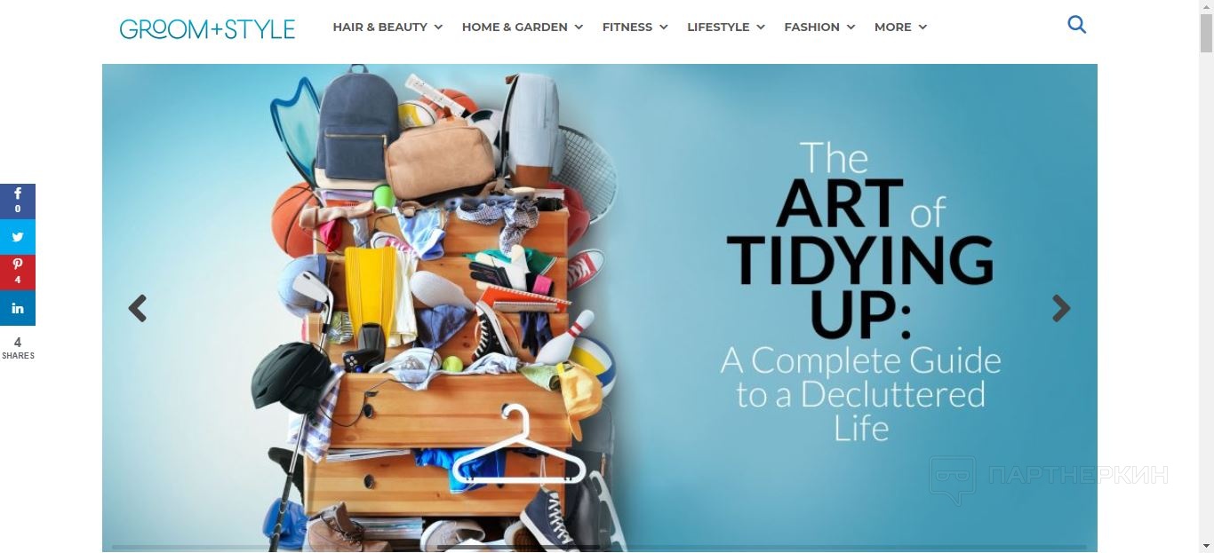Share the page on Twitter
The height and width of the screenshot is (553, 1214).
coord(18,237)
